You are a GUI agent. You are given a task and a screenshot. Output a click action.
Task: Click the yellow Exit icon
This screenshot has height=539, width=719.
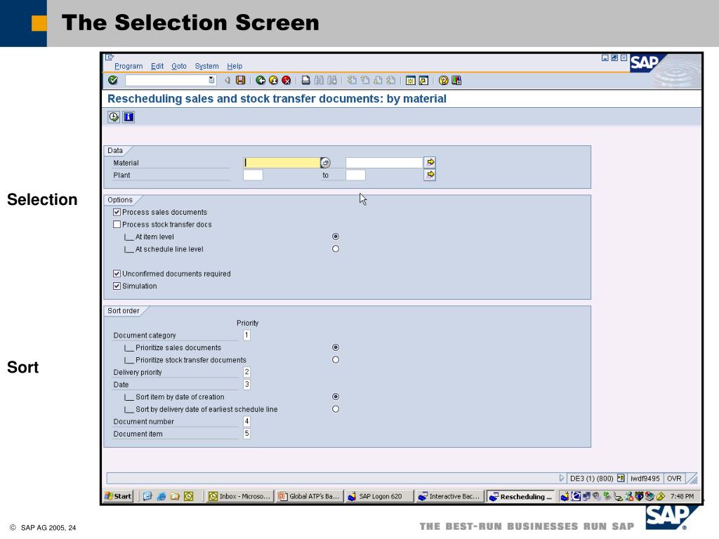click(x=273, y=80)
